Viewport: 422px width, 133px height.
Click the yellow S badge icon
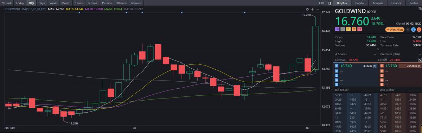(348, 29)
